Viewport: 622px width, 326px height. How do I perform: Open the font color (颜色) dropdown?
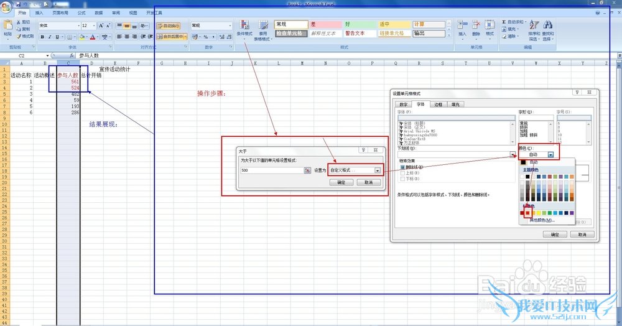[550, 154]
